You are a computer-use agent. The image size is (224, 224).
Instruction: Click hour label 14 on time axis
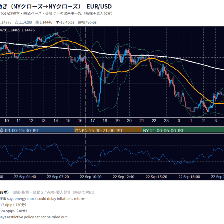tap(56, 121)
